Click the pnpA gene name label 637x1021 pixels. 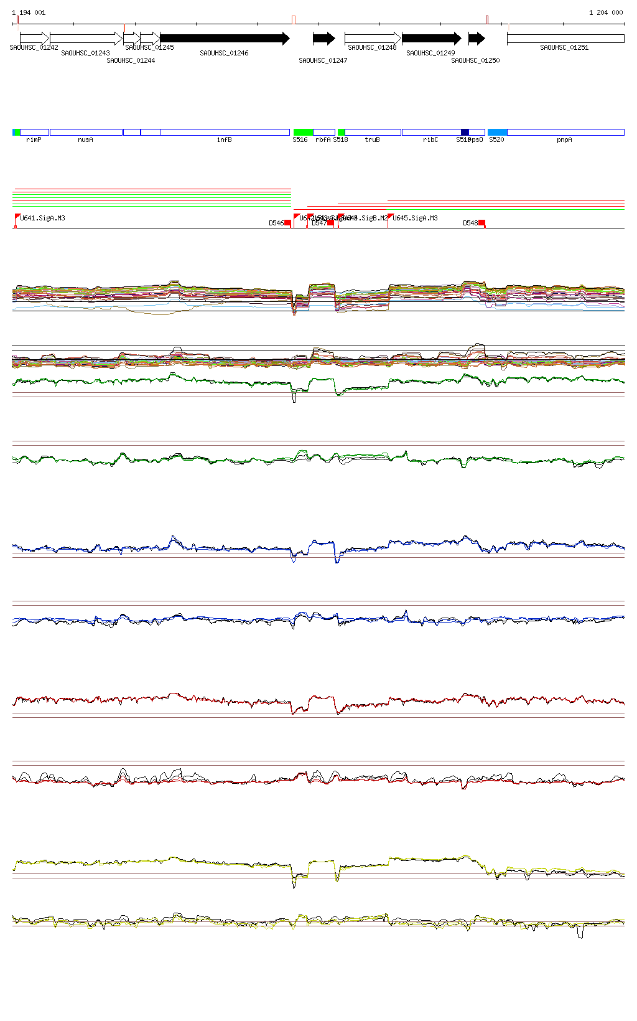pos(564,139)
